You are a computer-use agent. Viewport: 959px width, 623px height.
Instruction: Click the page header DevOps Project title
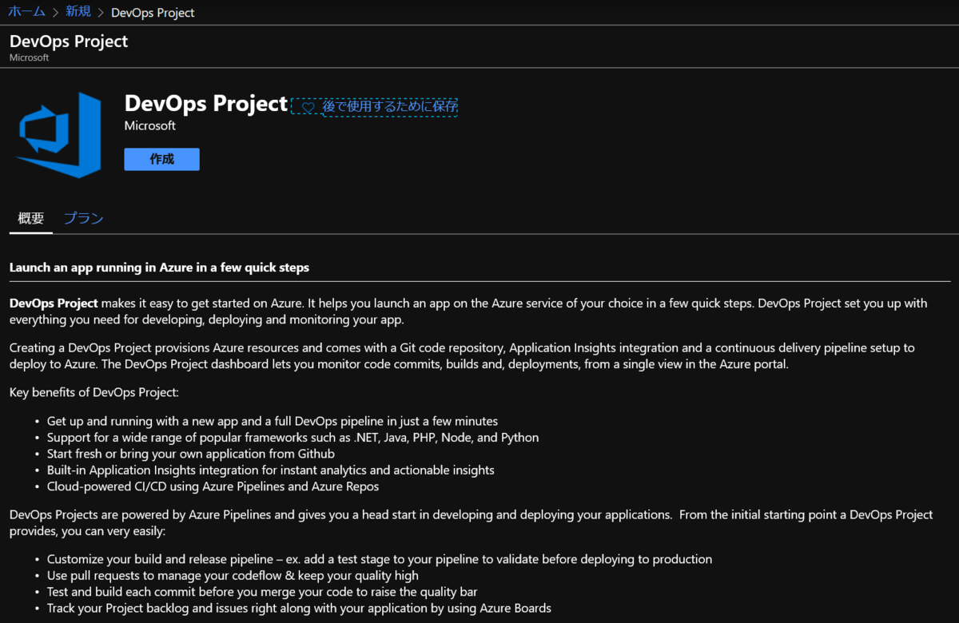(69, 42)
